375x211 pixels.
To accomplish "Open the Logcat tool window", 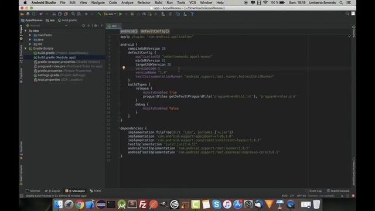I will pos(53,191).
